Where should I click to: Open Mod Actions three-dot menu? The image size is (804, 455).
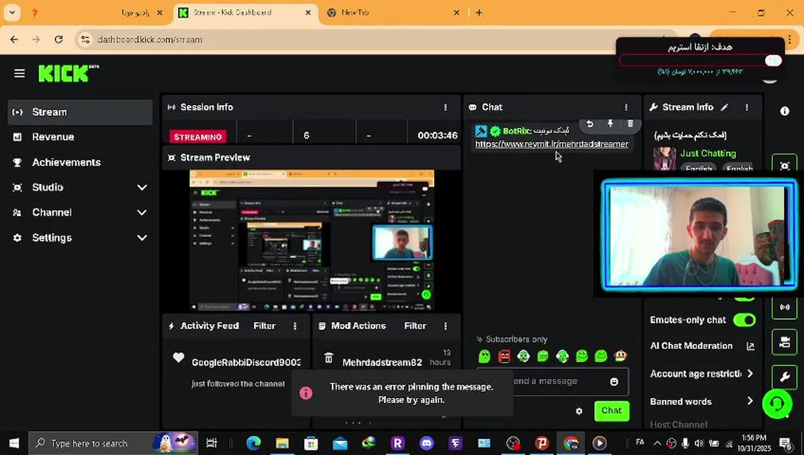(x=445, y=326)
